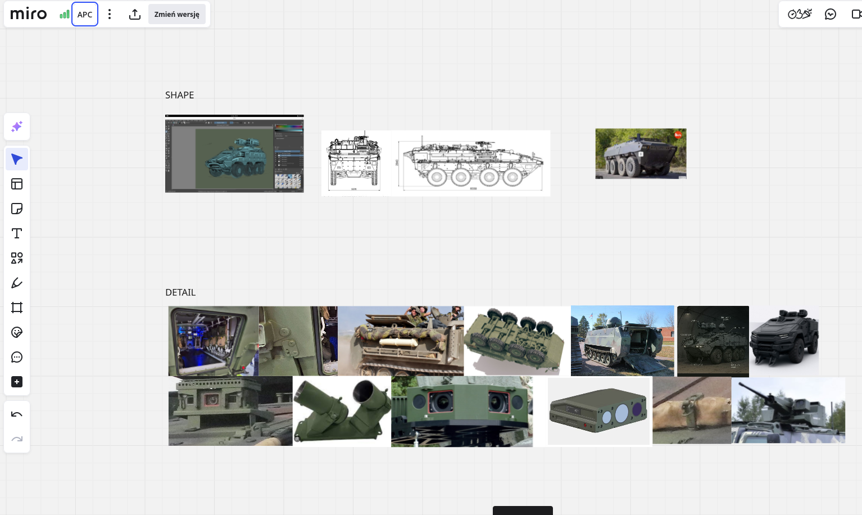This screenshot has height=515, width=862.
Task: Click the export board upload icon
Action: (135, 14)
